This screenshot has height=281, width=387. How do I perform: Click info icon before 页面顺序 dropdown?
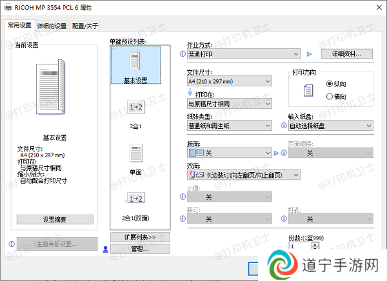[x=284, y=153]
